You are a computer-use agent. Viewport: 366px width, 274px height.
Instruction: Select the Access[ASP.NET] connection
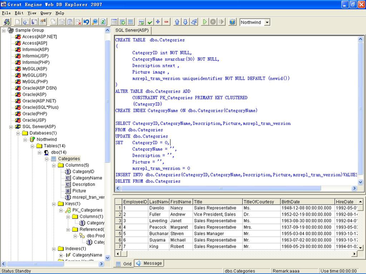[x=40, y=37]
